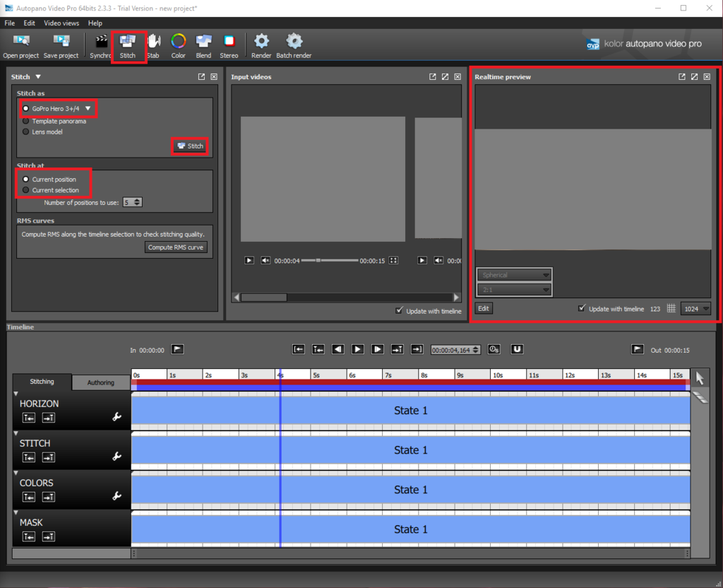Undock the Realtime preview panel
This screenshot has width=723, height=588.
(x=682, y=76)
